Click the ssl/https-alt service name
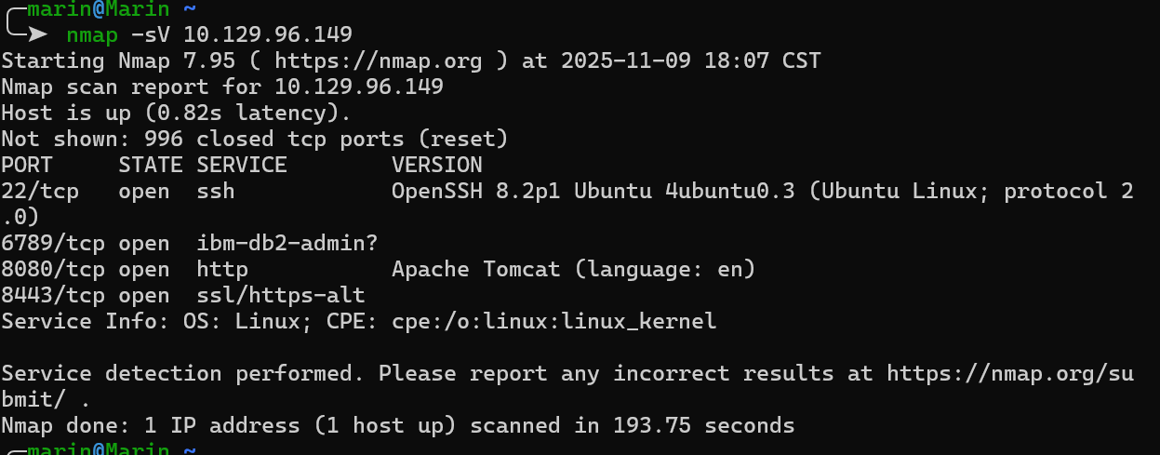 (281, 296)
